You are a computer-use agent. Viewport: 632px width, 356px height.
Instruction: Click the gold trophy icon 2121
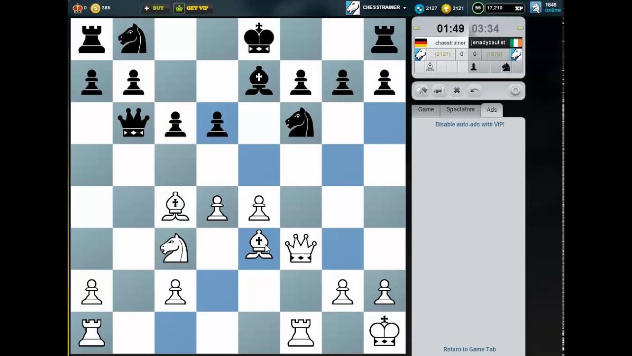446,8
